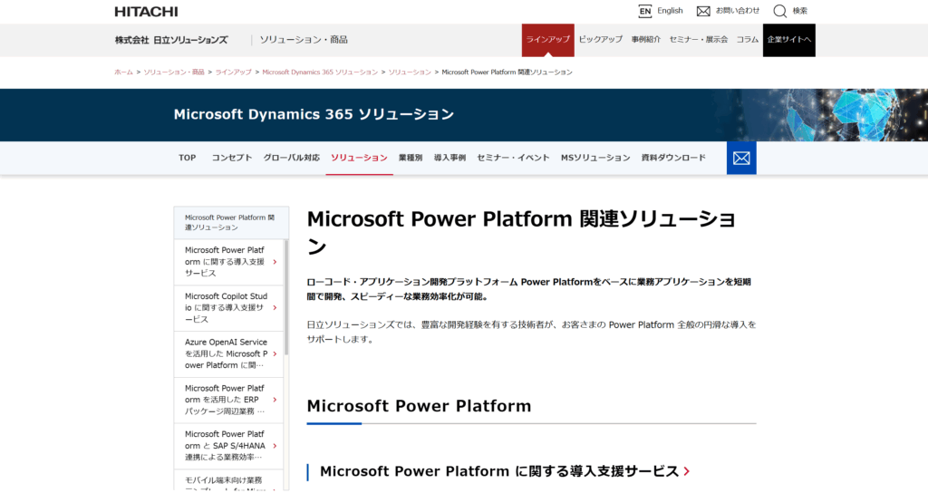Open MSソリューション sub-navigation tab
Screen dimensions: 928x493
pyautogui.click(x=595, y=158)
